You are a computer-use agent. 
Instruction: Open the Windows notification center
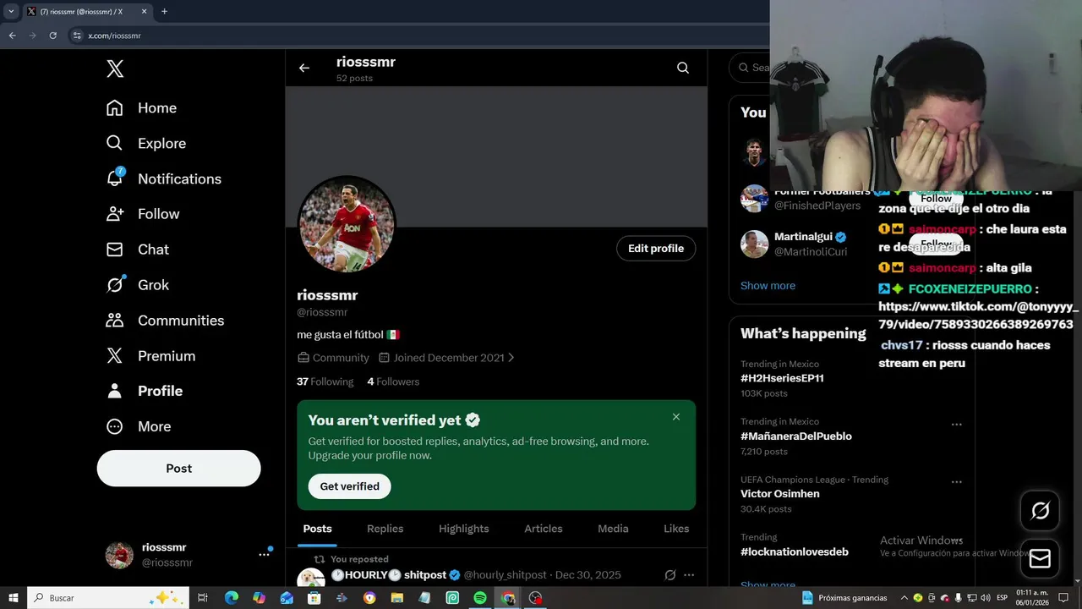(x=1063, y=598)
